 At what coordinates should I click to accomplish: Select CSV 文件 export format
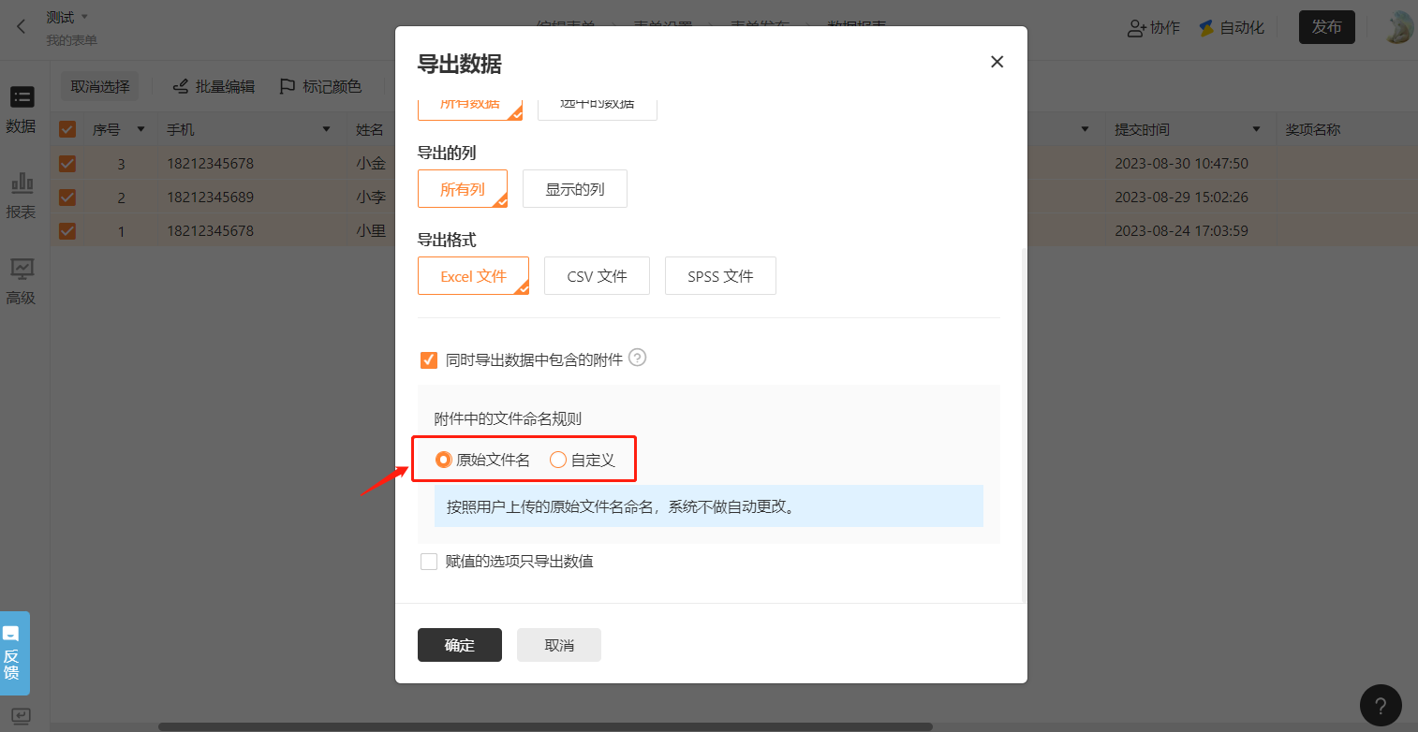[597, 276]
